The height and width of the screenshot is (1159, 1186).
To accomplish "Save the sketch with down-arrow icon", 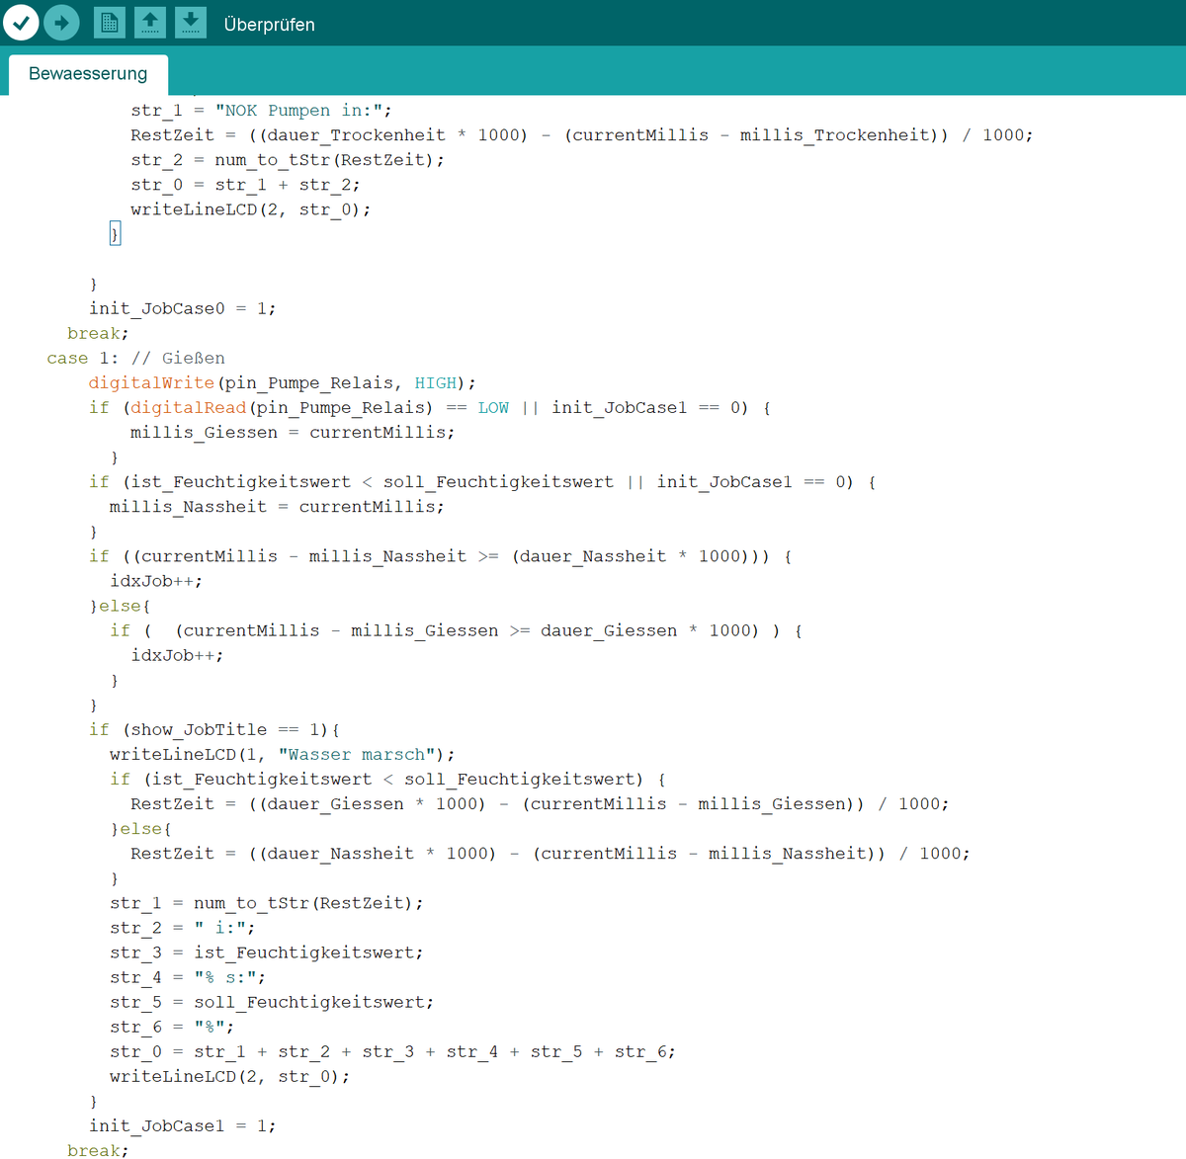I will pos(191,22).
